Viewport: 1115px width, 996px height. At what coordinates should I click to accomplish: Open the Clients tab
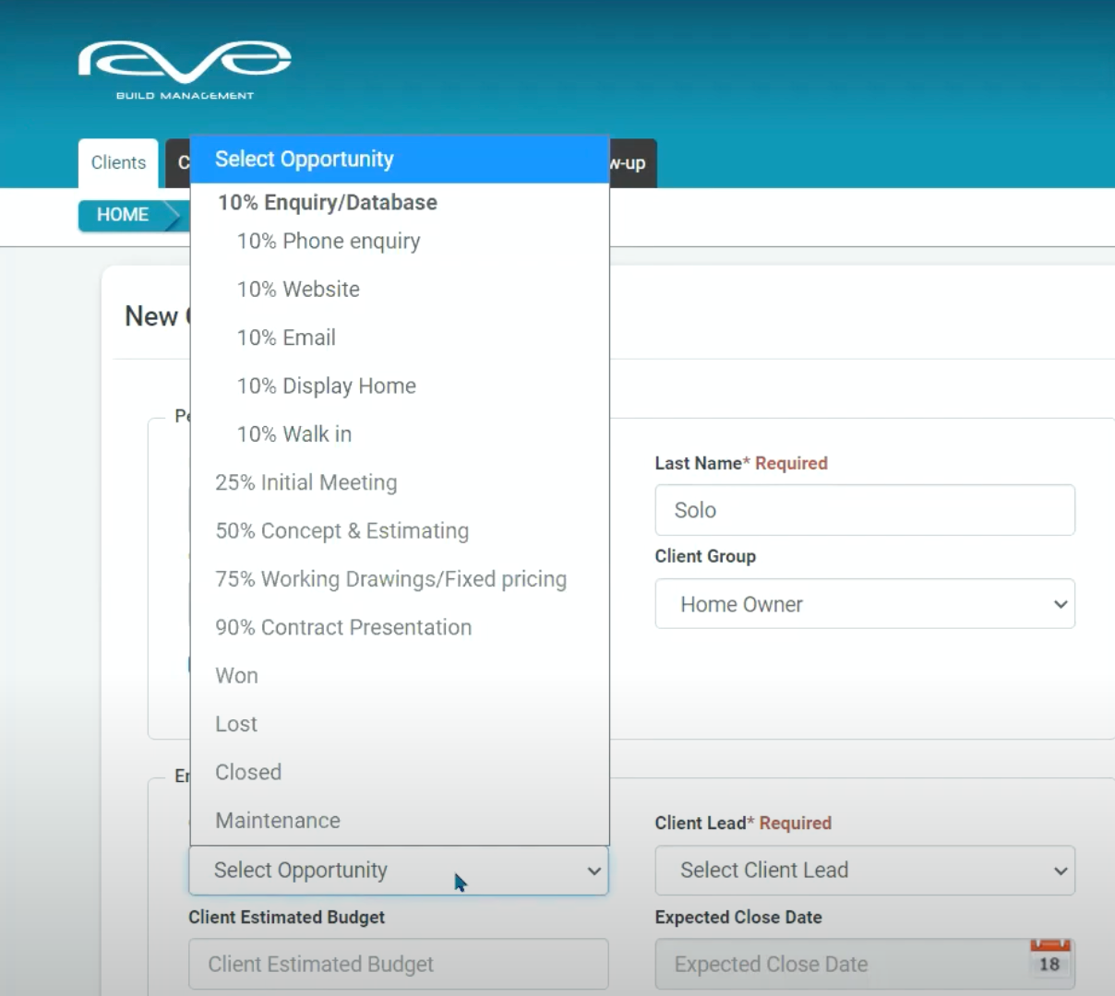coord(118,162)
